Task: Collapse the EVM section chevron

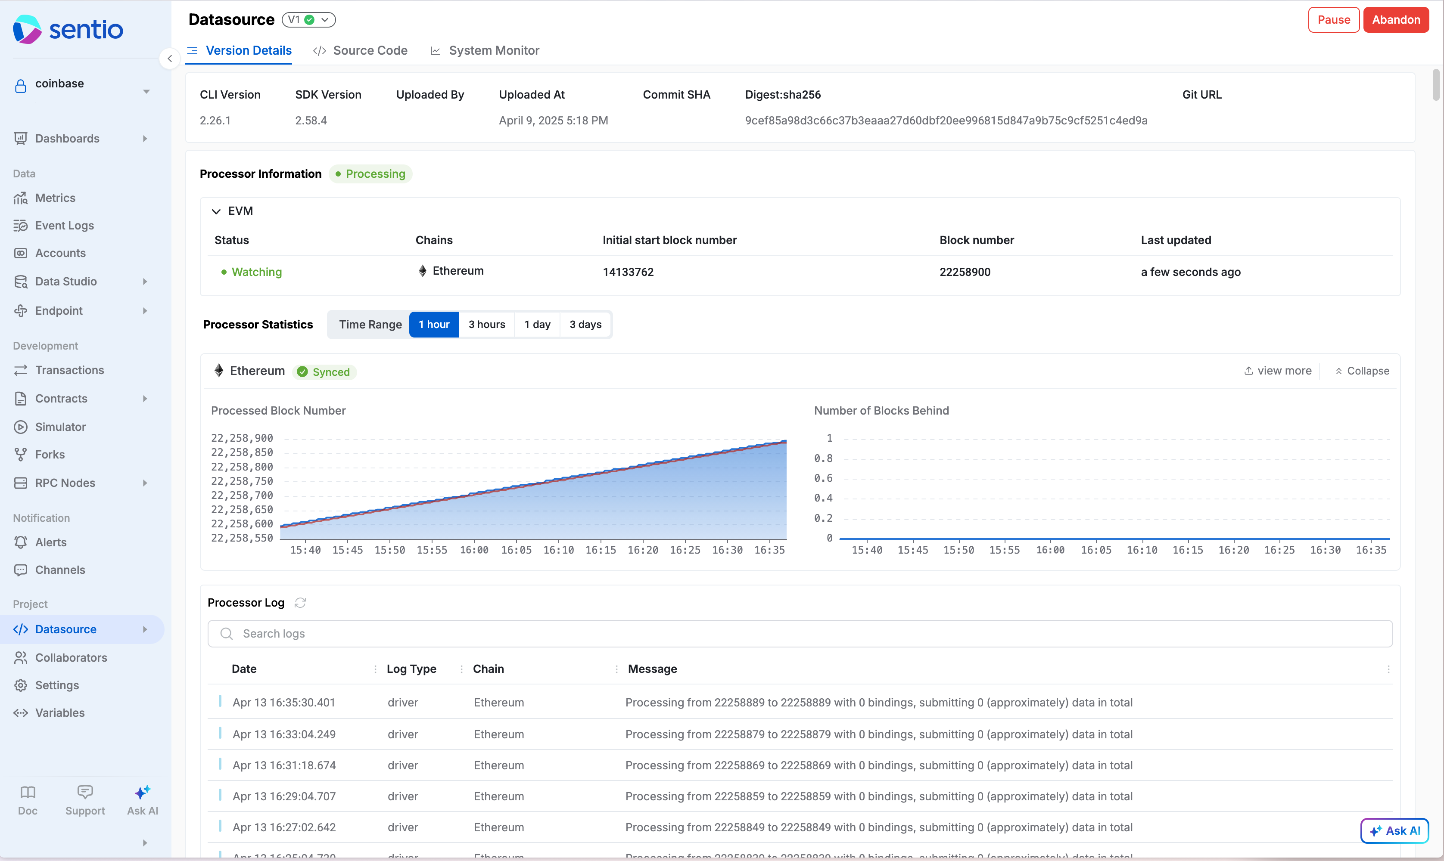Action: click(x=216, y=211)
